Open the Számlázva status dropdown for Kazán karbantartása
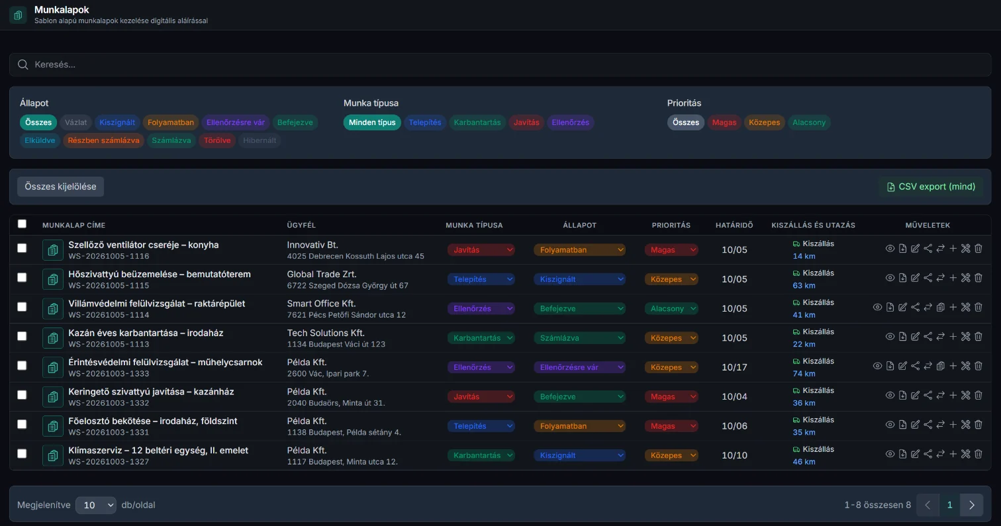Image resolution: width=1001 pixels, height=526 pixels. pyautogui.click(x=579, y=338)
